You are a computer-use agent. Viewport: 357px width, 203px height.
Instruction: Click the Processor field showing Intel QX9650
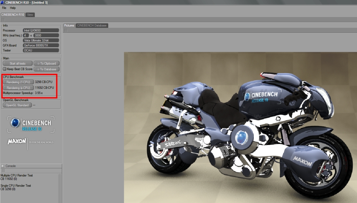41,31
